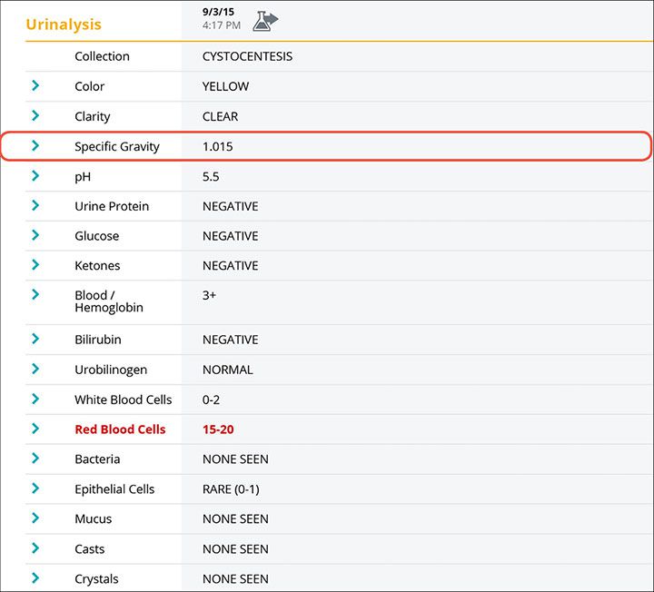Click the Red Blood Cells label
Screen dimensions: 654x592
(120, 429)
